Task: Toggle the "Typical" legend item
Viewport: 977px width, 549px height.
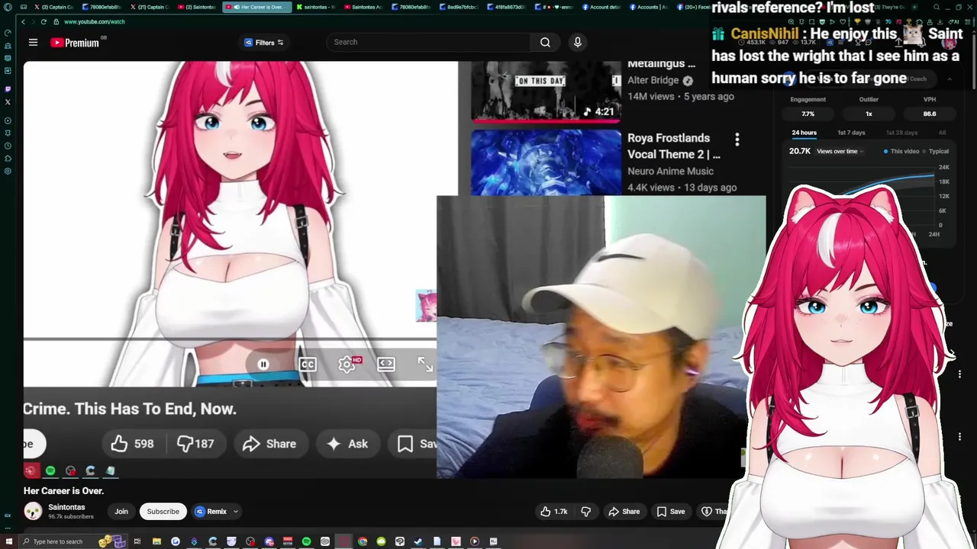Action: coord(934,151)
